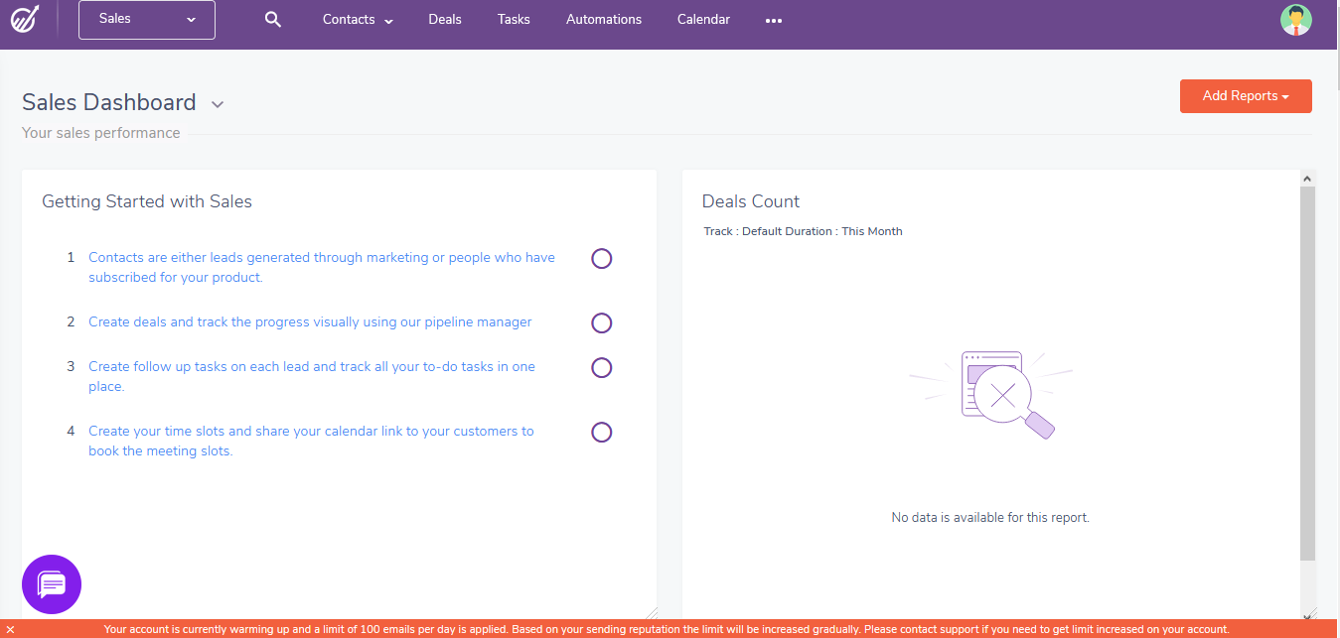Expand the Sales Dashboard title chevron
Viewport: 1340px width, 638px height.
(x=218, y=104)
